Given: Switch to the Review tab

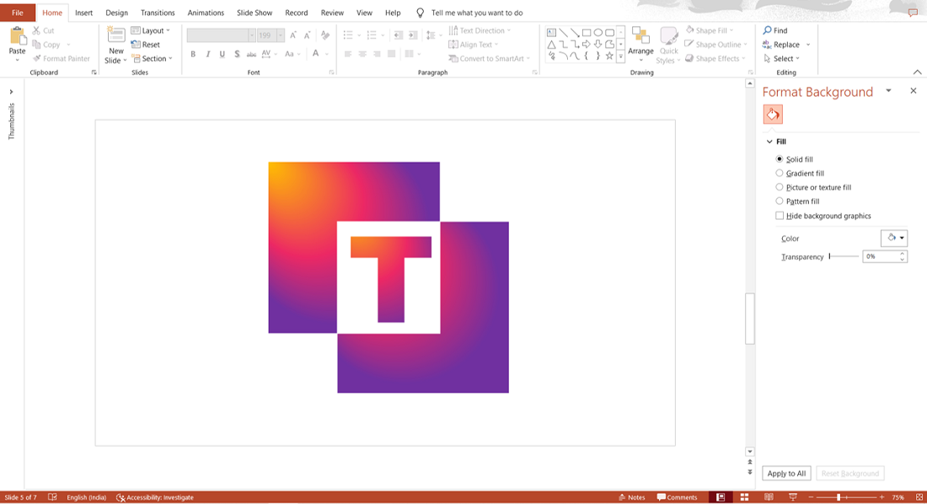Looking at the screenshot, I should [332, 13].
